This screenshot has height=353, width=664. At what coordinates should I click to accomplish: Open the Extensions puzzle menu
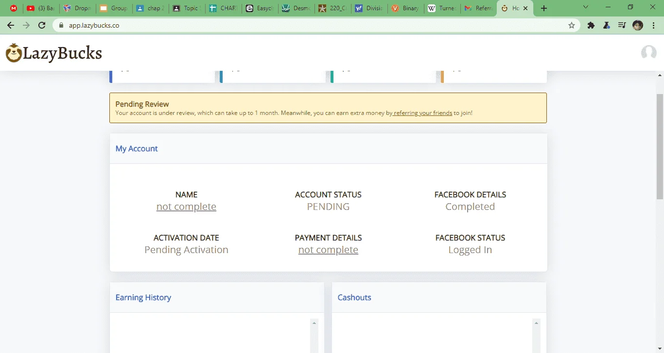point(591,25)
